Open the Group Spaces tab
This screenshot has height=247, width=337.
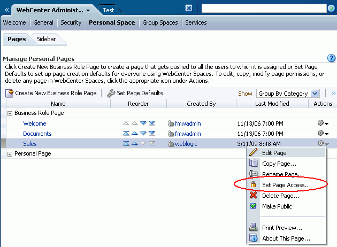pyautogui.click(x=160, y=22)
